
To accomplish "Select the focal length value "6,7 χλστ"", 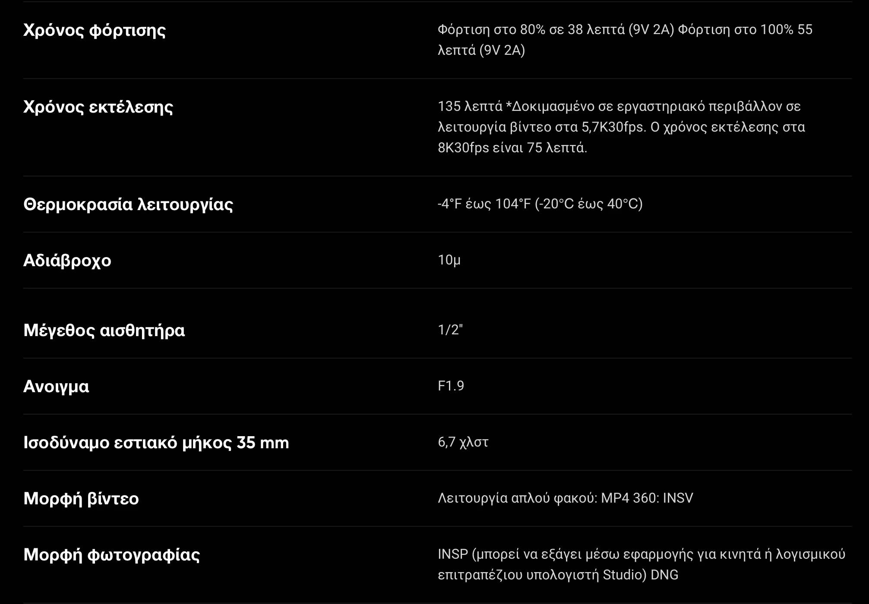I will click(x=463, y=442).
